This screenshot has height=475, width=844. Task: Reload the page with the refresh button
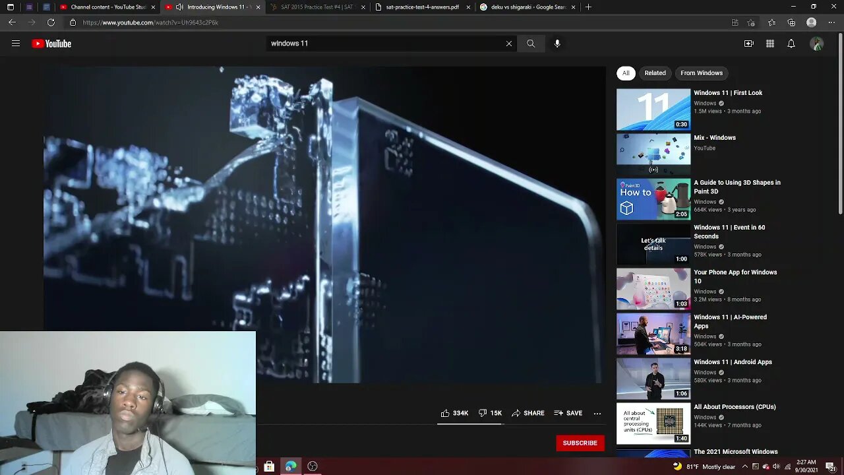51,22
